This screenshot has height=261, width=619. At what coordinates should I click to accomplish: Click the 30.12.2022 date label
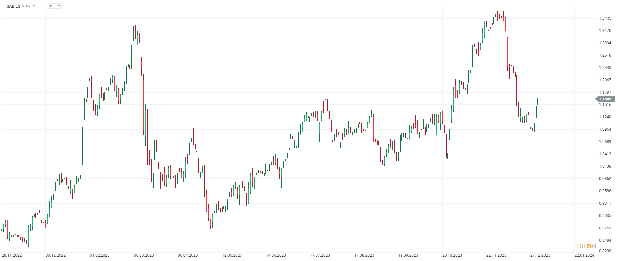pos(56,255)
